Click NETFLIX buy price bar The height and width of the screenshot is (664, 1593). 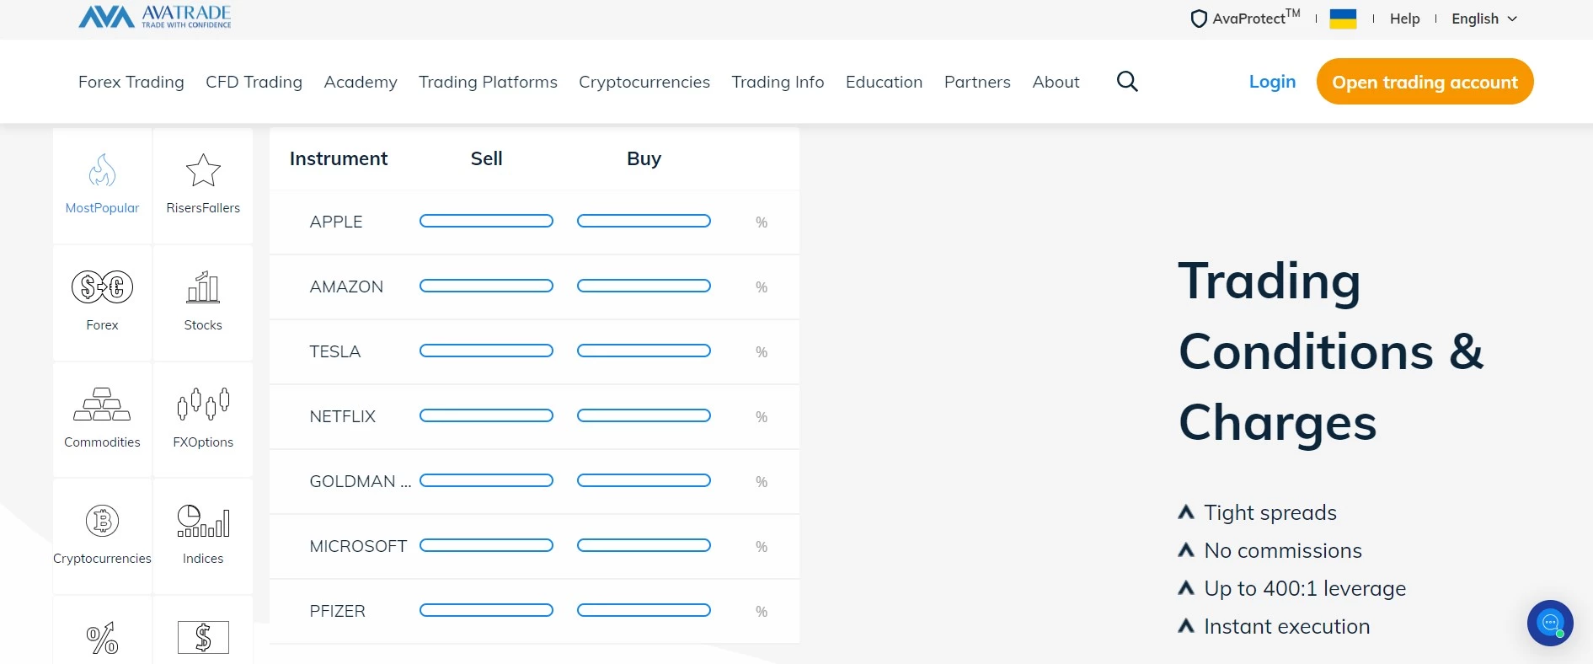click(644, 415)
